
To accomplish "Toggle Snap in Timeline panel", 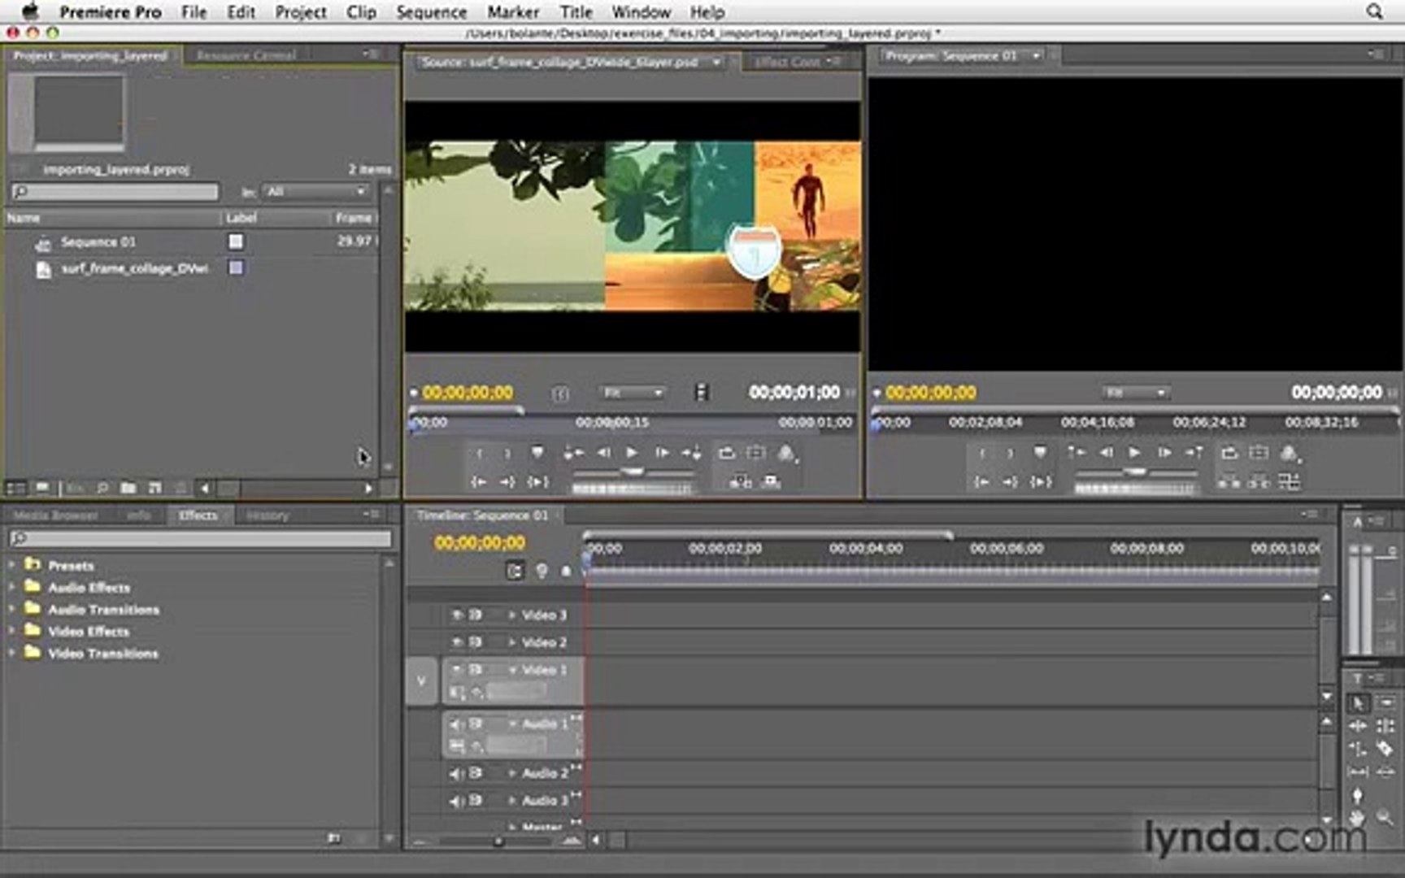I will 515,571.
